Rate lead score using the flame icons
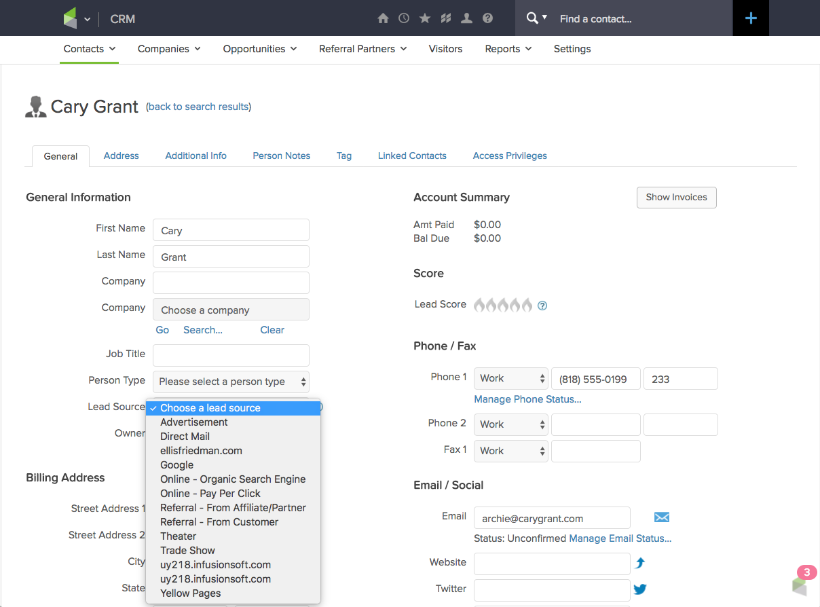This screenshot has width=820, height=607. click(x=502, y=305)
